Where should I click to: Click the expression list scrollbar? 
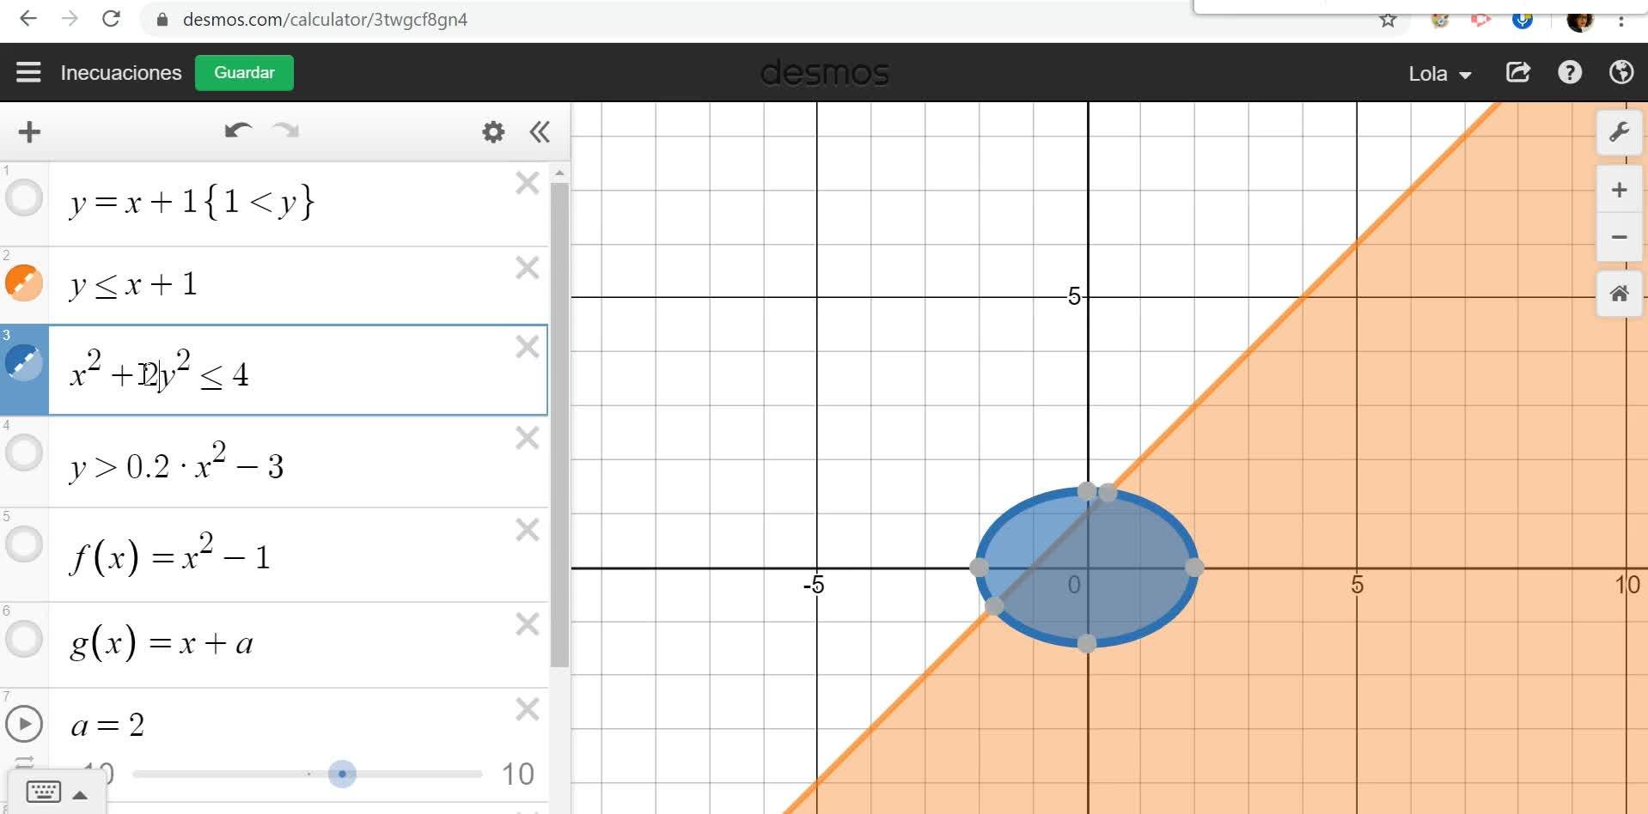pyautogui.click(x=559, y=425)
